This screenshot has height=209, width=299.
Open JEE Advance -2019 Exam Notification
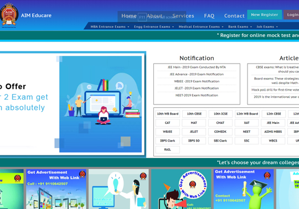197,74
